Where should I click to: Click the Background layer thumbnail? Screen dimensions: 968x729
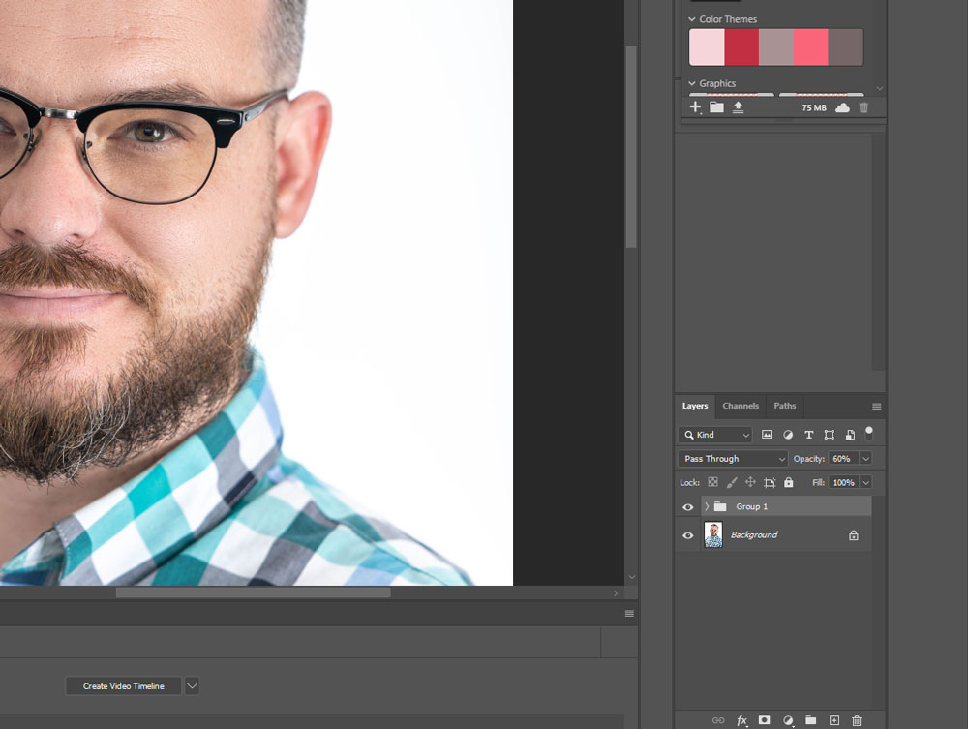coord(713,535)
